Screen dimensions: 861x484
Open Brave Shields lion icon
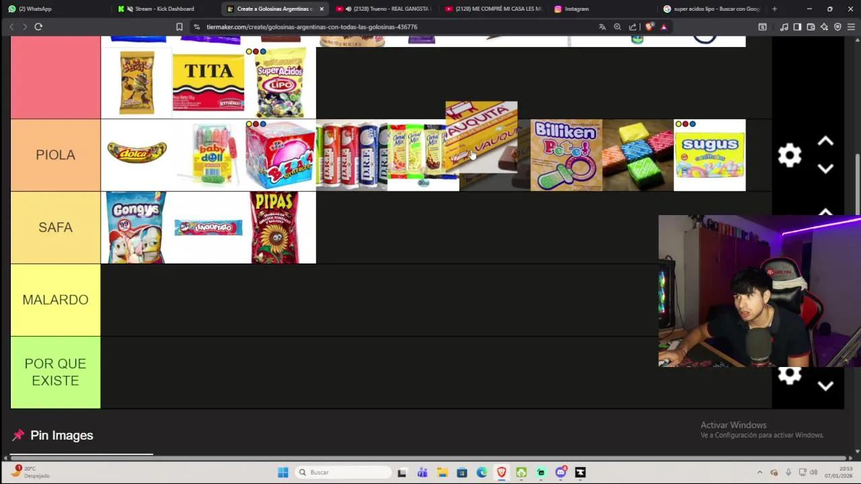point(649,27)
